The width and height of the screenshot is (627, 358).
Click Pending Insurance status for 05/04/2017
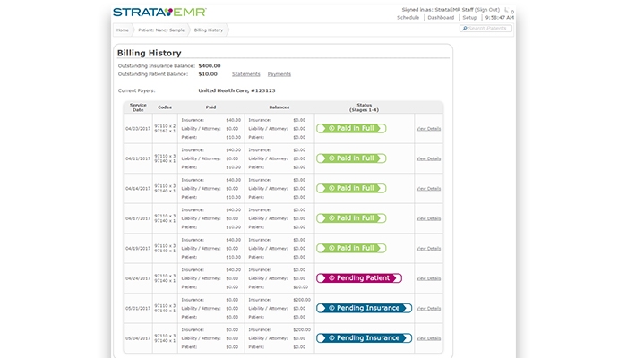(364, 338)
